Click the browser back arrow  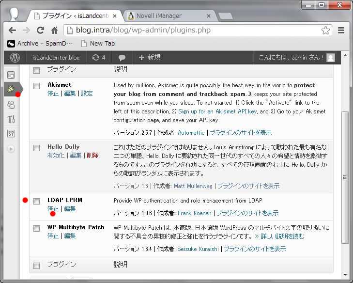[12, 30]
